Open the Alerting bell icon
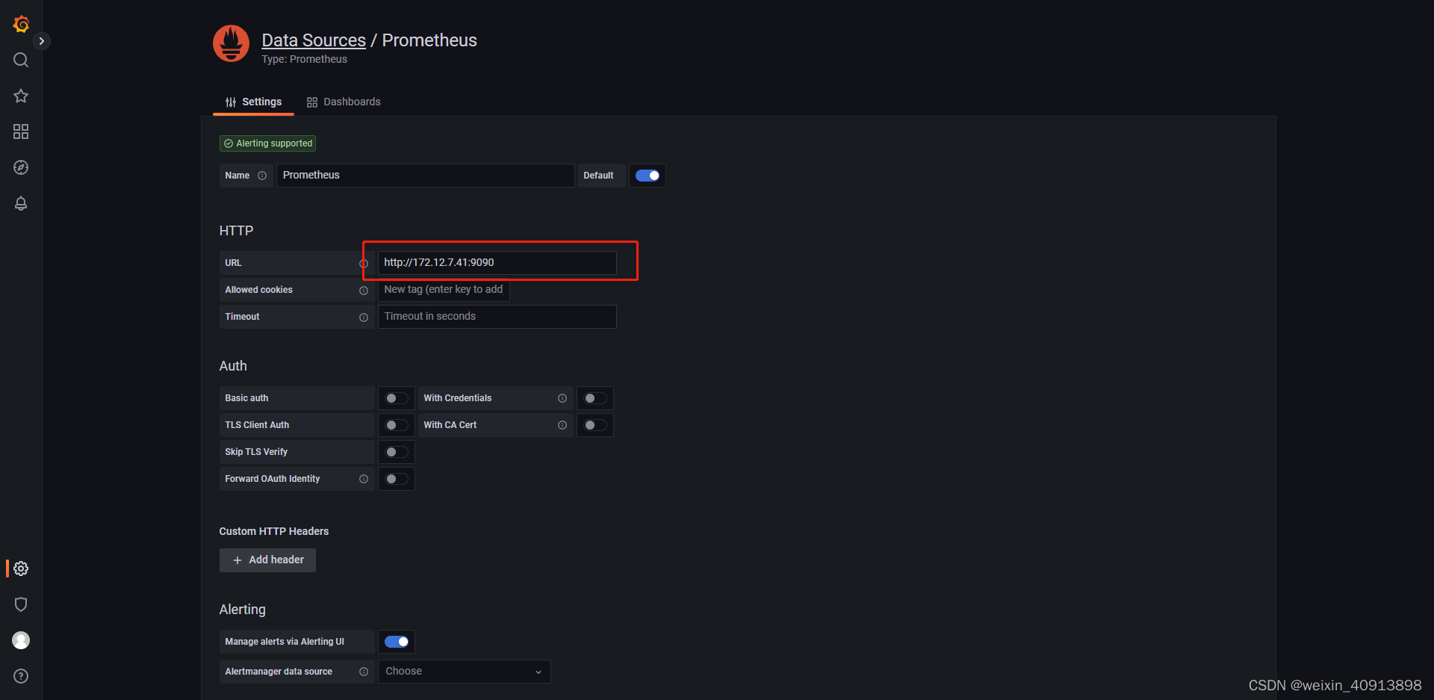 pyautogui.click(x=21, y=203)
